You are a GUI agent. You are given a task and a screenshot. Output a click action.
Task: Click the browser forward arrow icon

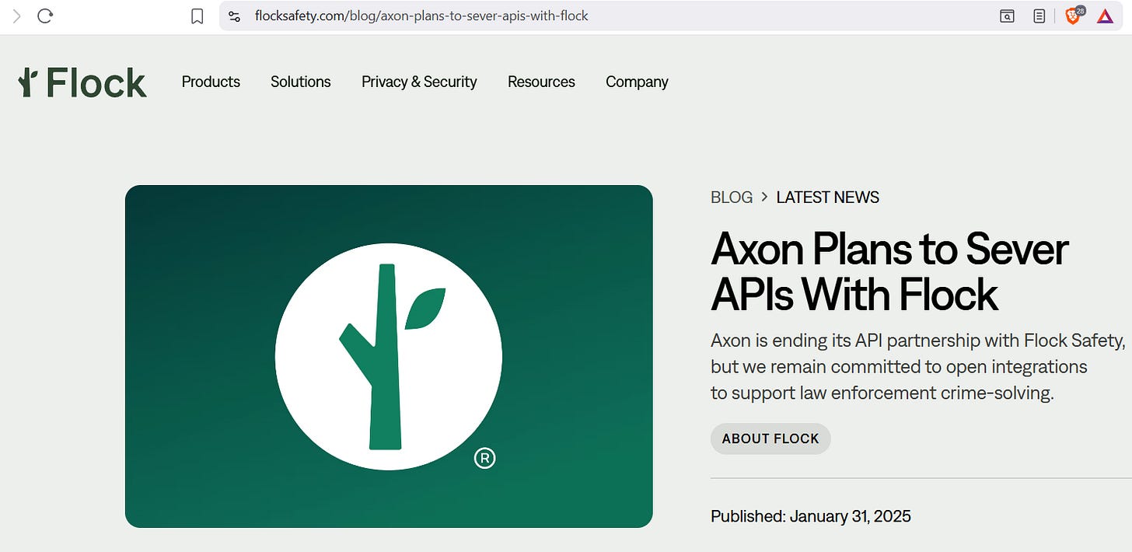(16, 16)
